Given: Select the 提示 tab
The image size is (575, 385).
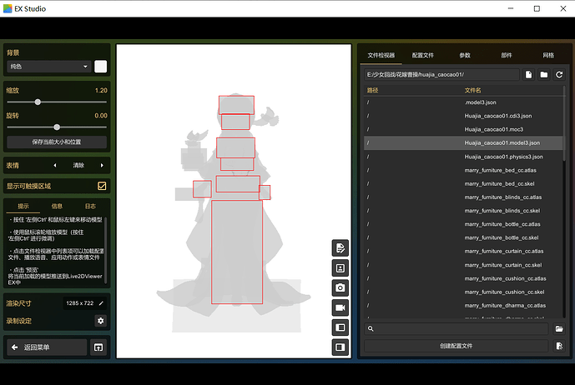Looking at the screenshot, I should [x=23, y=206].
